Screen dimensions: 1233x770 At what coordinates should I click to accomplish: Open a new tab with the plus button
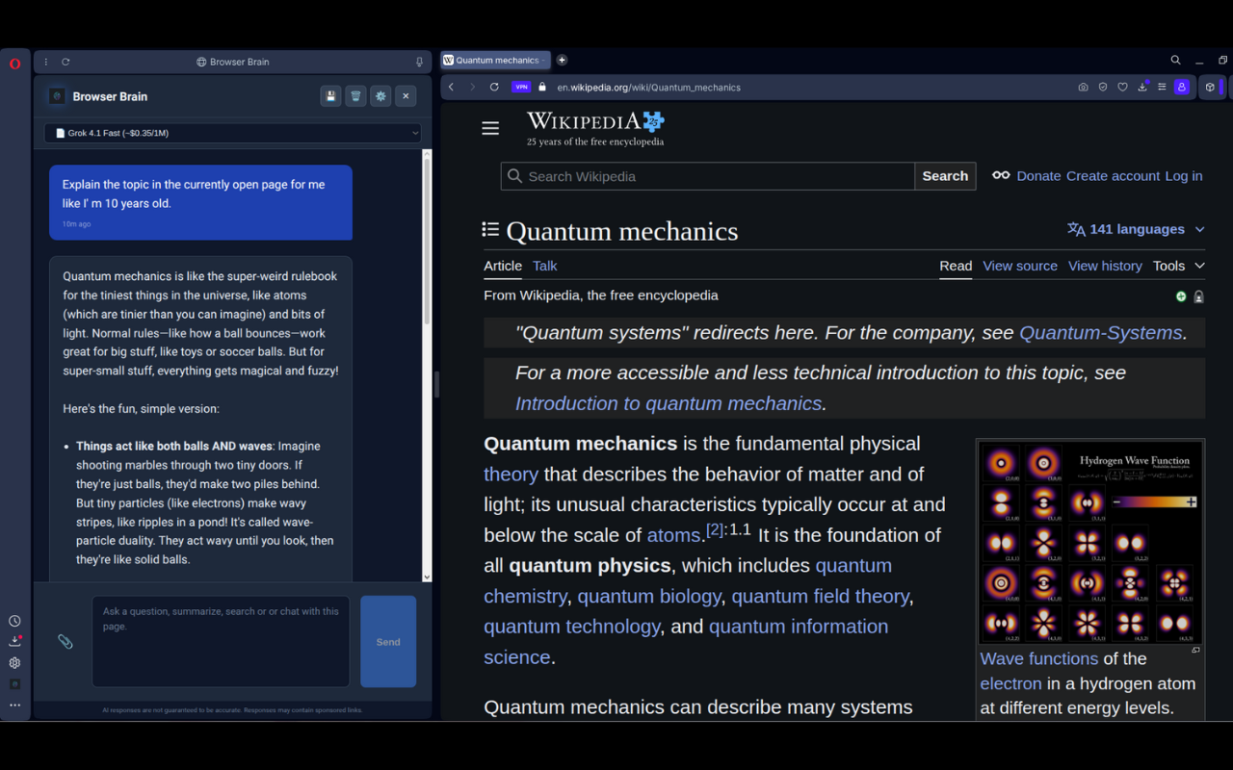pyautogui.click(x=562, y=60)
